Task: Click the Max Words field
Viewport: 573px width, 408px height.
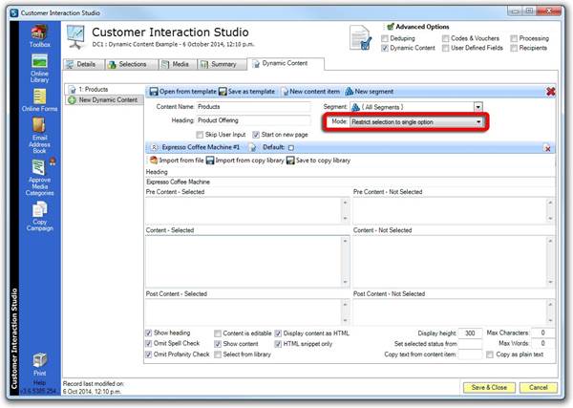Action: pos(543,343)
